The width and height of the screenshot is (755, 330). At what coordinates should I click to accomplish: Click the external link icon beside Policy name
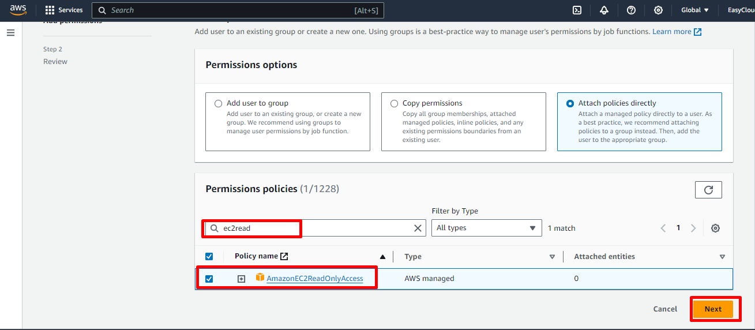(x=284, y=256)
